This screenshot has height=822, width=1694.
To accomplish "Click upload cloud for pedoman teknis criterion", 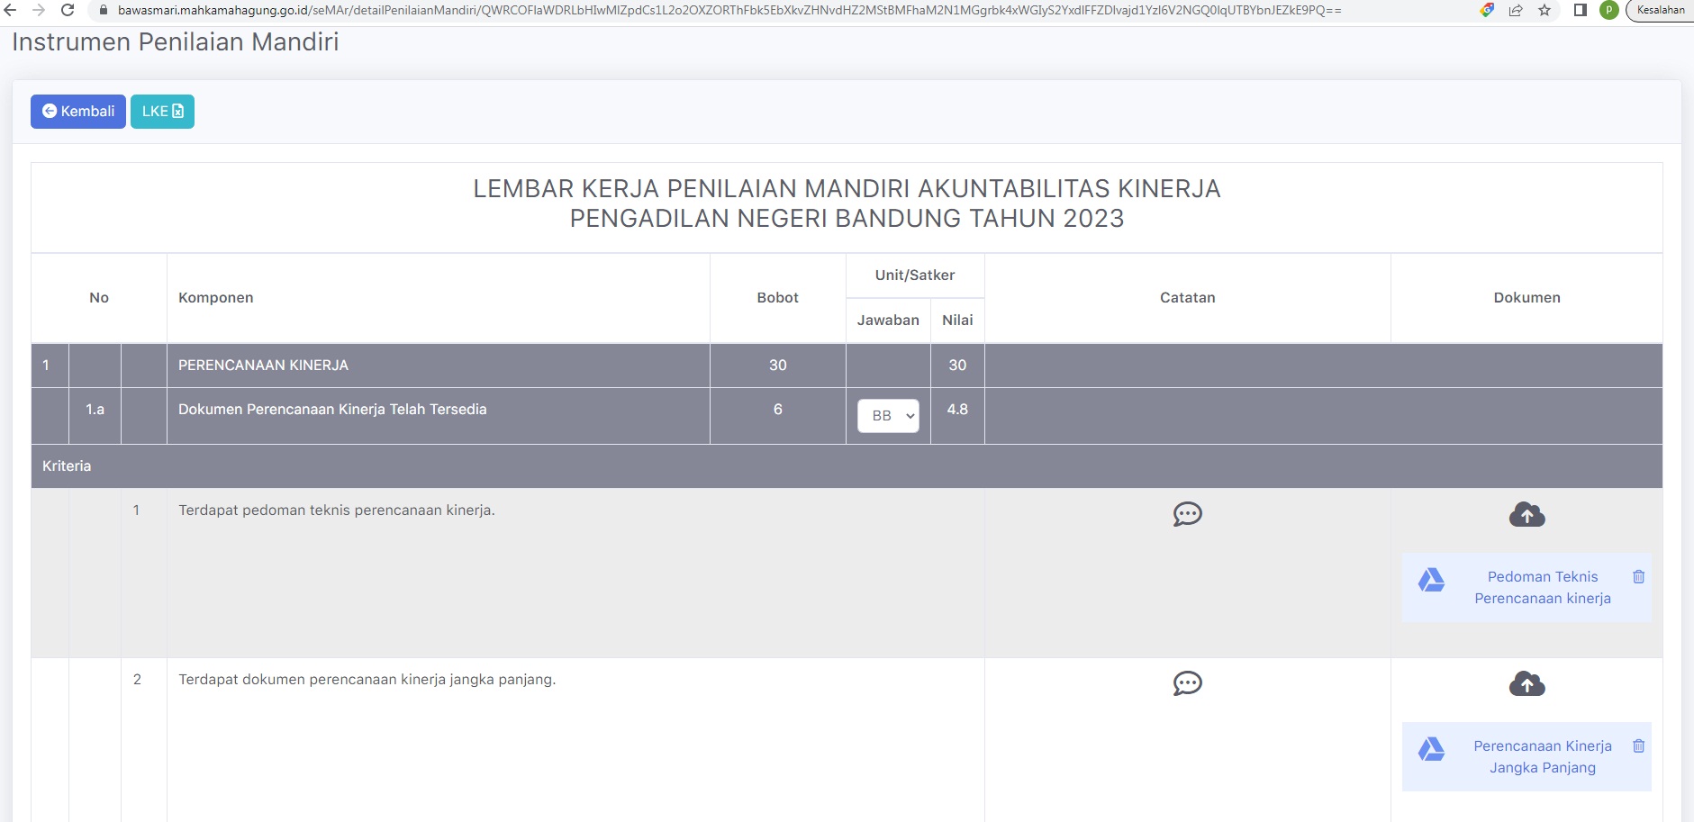I will coord(1526,515).
